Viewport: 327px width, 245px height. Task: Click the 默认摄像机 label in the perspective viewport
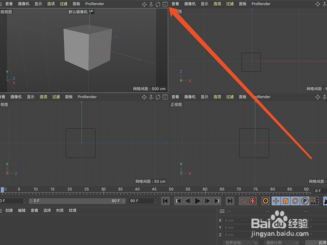tap(78, 12)
